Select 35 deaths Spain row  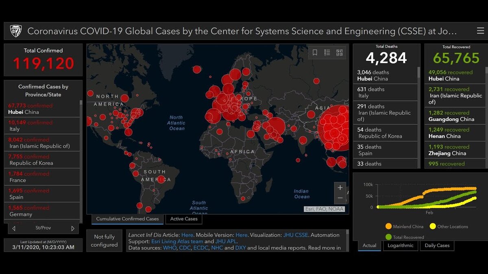(x=385, y=150)
